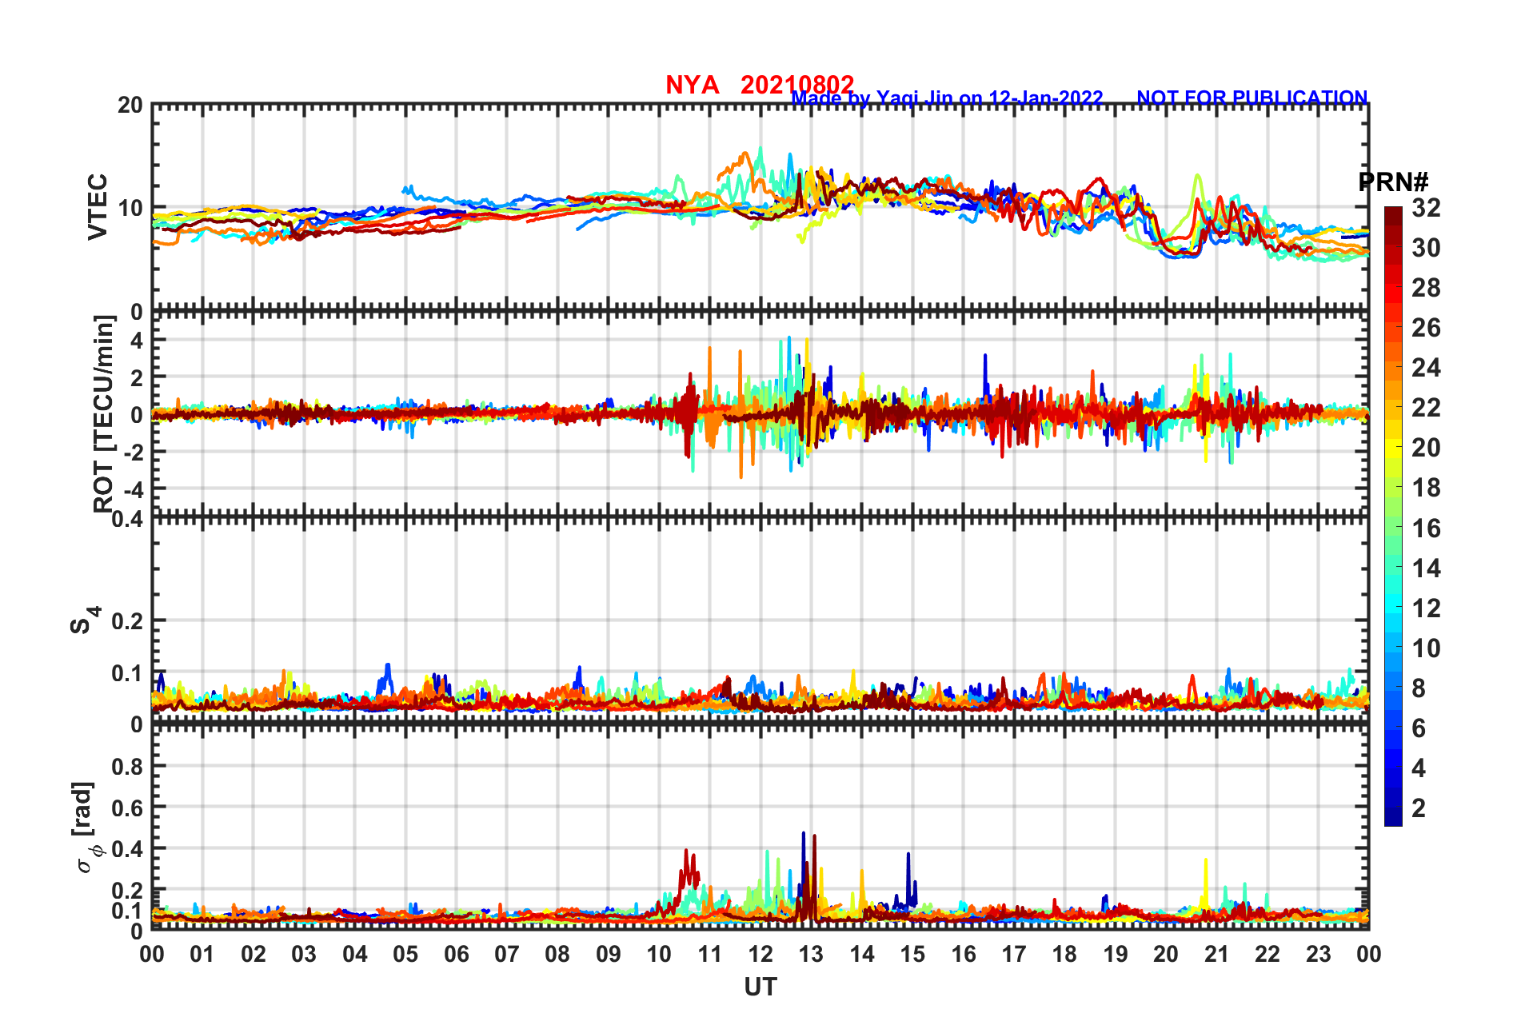Click colorbar label 16
This screenshot has height=1033, width=1521.
coord(1426,528)
